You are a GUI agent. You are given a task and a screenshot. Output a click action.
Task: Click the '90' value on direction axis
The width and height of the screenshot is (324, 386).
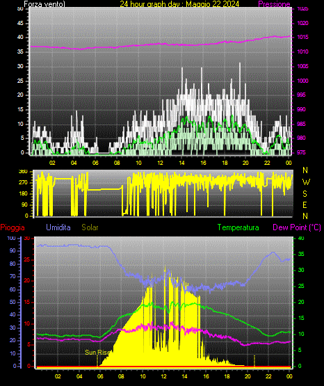pyautogui.click(x=24, y=204)
